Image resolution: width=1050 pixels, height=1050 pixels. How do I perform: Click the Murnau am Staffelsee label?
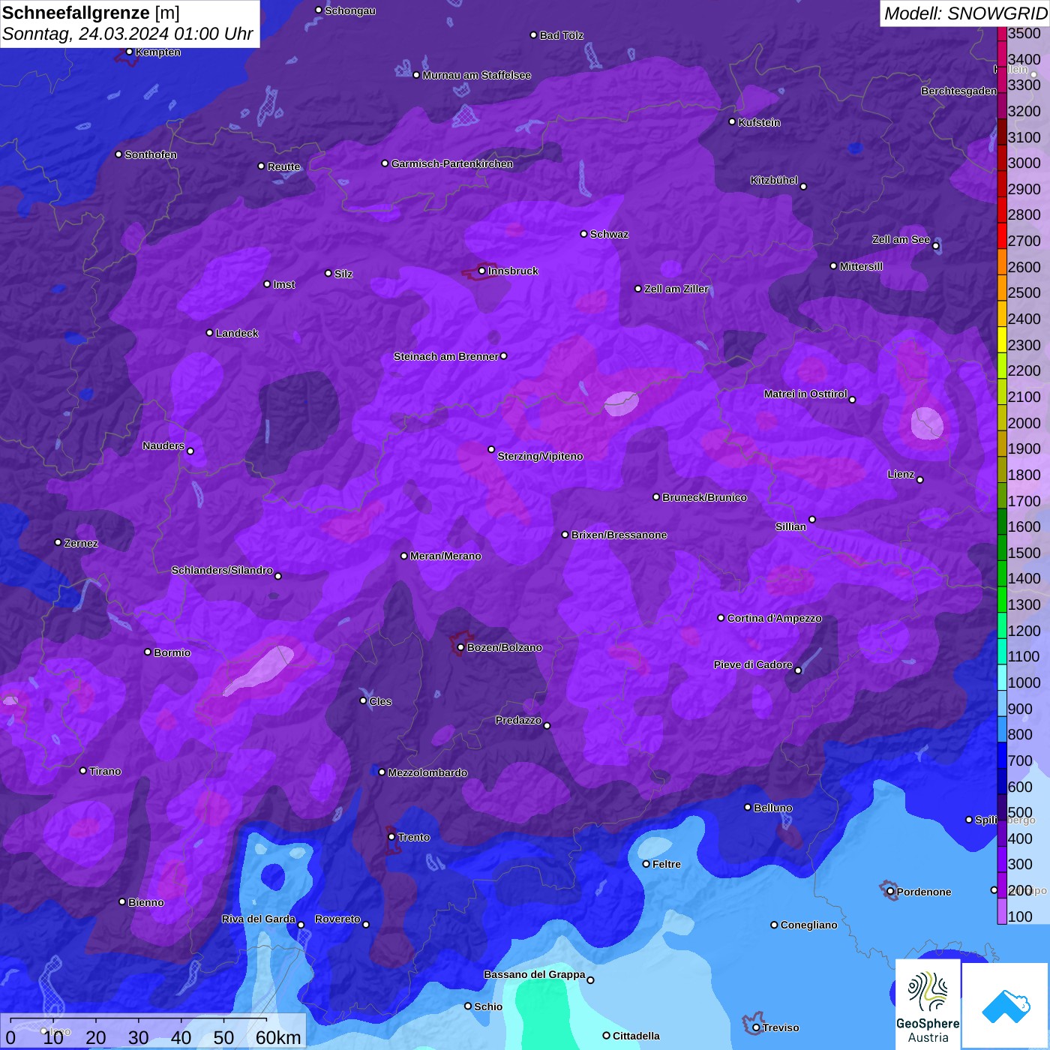(x=476, y=75)
